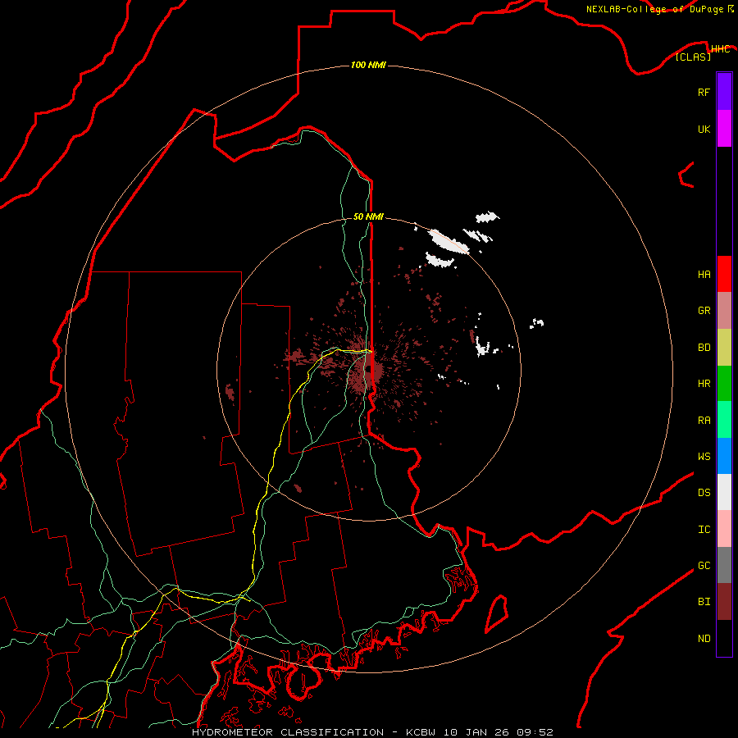Click the 'RF' legend label

point(704,92)
